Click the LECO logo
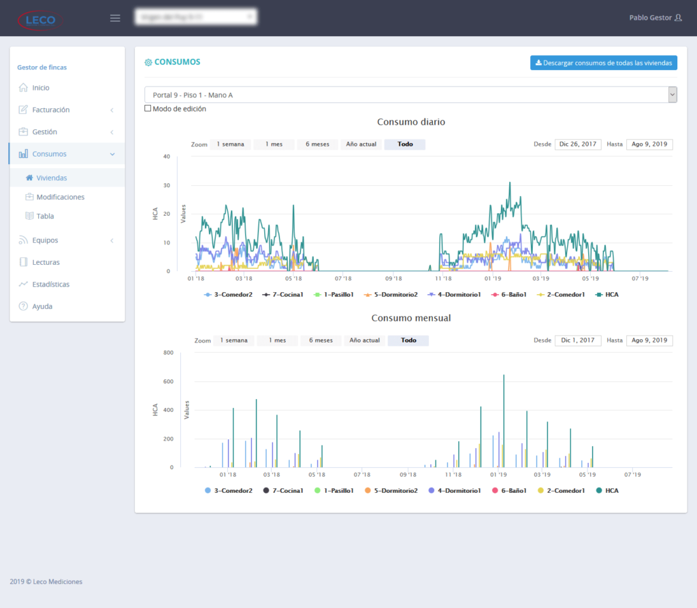 tap(40, 20)
